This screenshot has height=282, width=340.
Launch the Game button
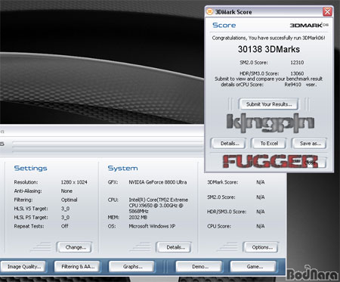tap(254, 267)
